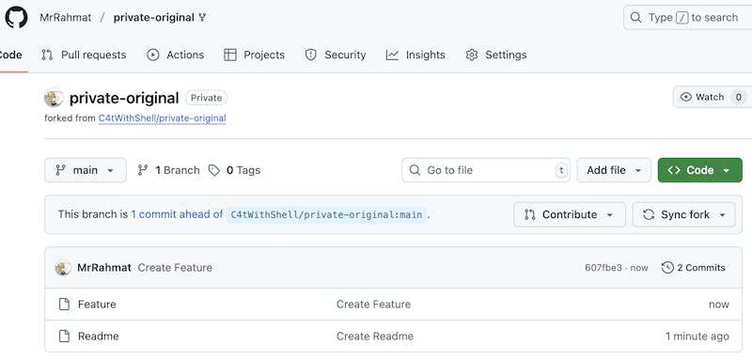Follow the C4tWithShell/private-original fork link
Screen dimensions: 752x361
(x=162, y=118)
